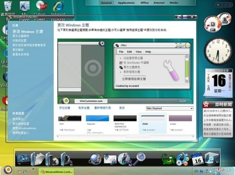The width and height of the screenshot is (235, 175).
Task: Click the theme list scrollbar left arrow
Action: pos(58,136)
